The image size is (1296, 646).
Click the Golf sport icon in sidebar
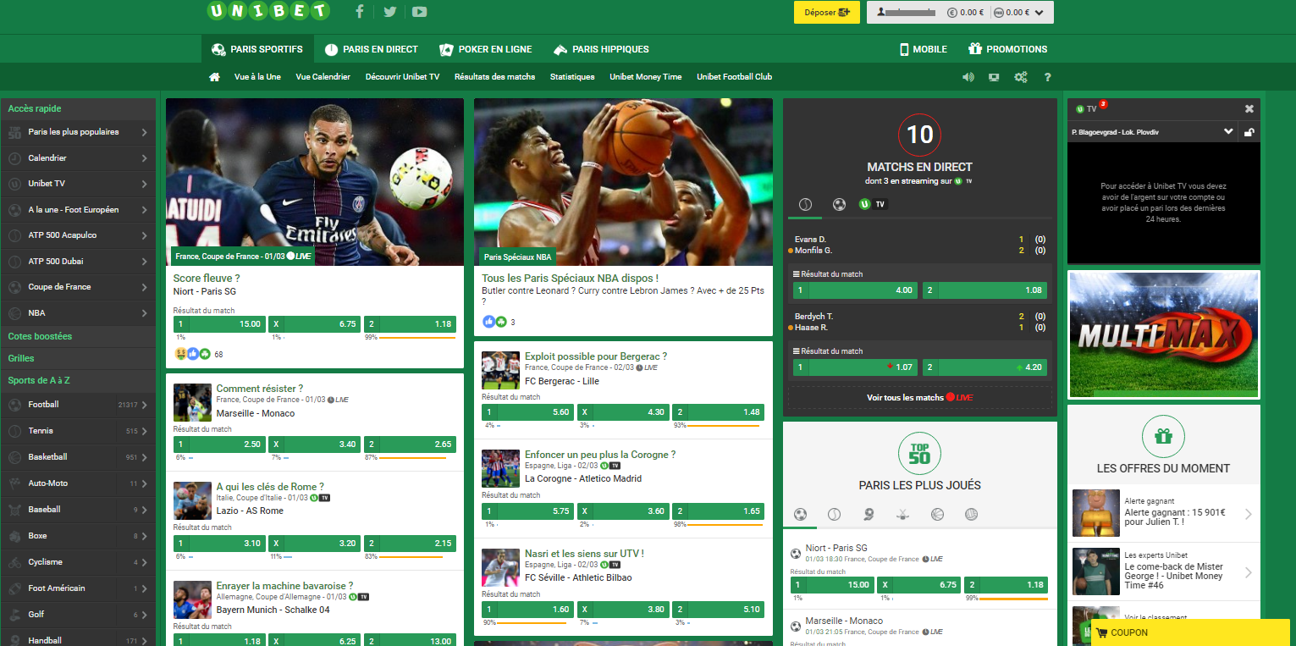coord(14,615)
